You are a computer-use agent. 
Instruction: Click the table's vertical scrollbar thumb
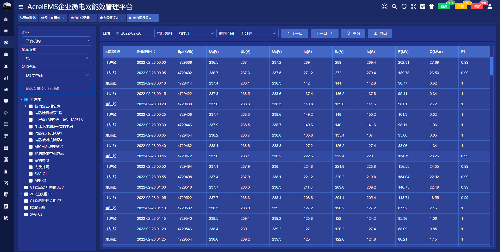coord(492,66)
